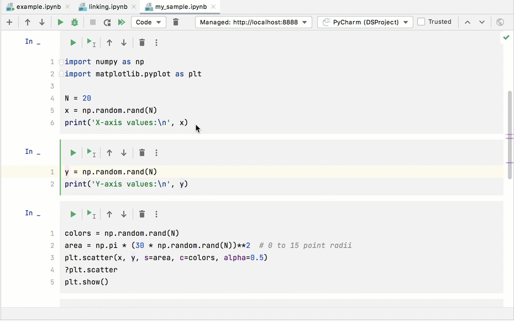Screen dimensions: 514x321
Task: Run the current cell from top toolbar
Action: pyautogui.click(x=60, y=22)
